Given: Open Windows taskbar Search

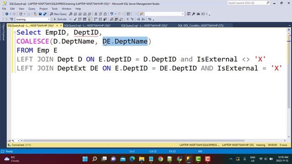Looking at the screenshot, I should [x=94, y=159].
